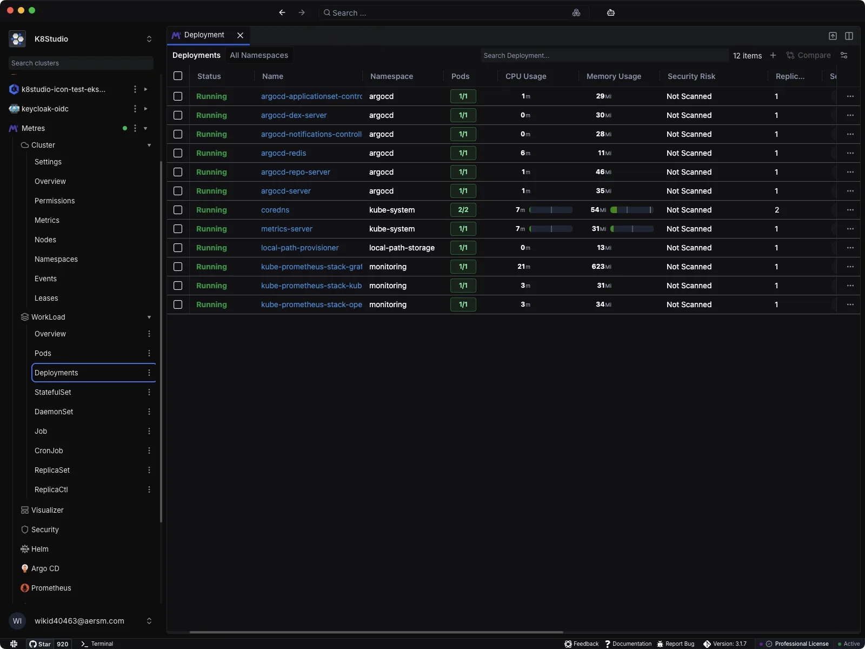Click the pop-out panel icon top right
The width and height of the screenshot is (865, 649).
point(833,36)
